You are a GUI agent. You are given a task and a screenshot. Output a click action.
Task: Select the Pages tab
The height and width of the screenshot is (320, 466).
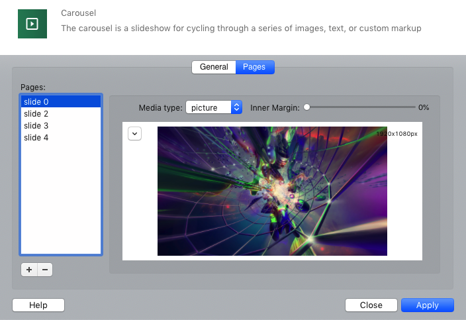click(254, 67)
